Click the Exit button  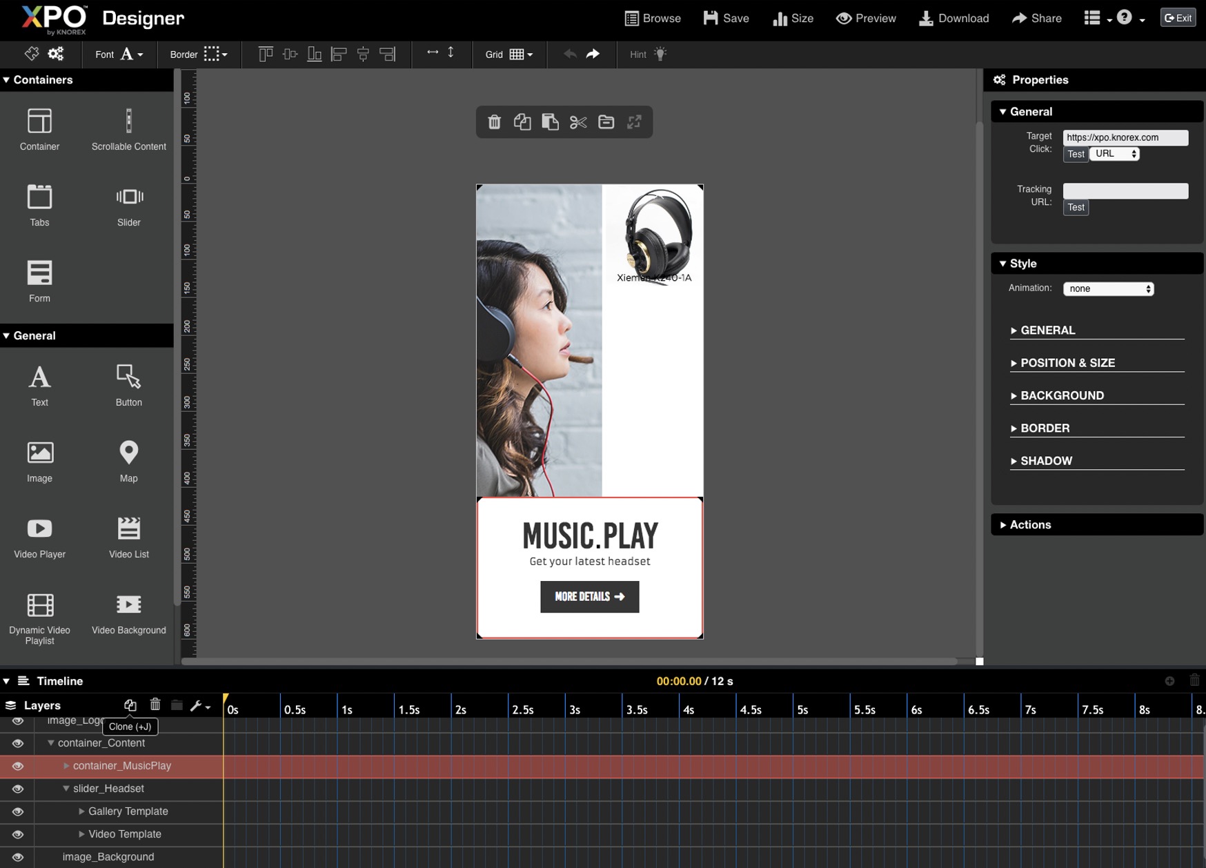point(1178,18)
